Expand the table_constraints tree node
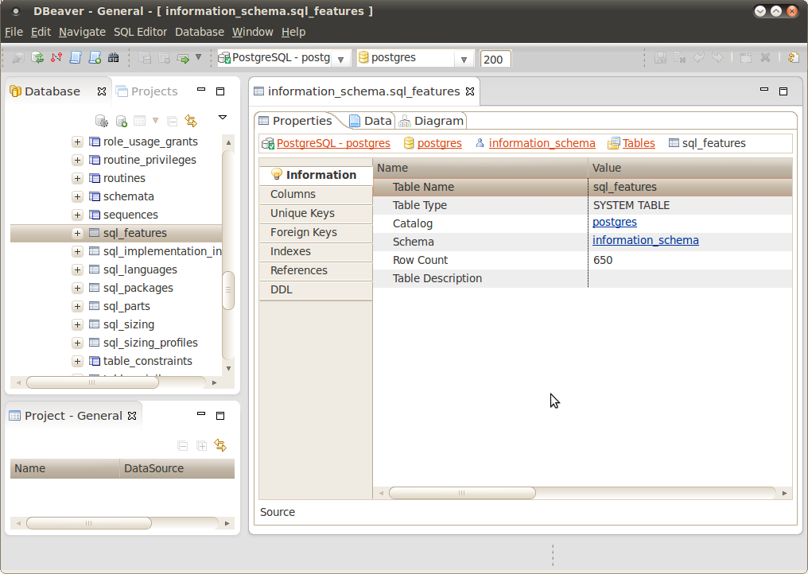 click(77, 361)
